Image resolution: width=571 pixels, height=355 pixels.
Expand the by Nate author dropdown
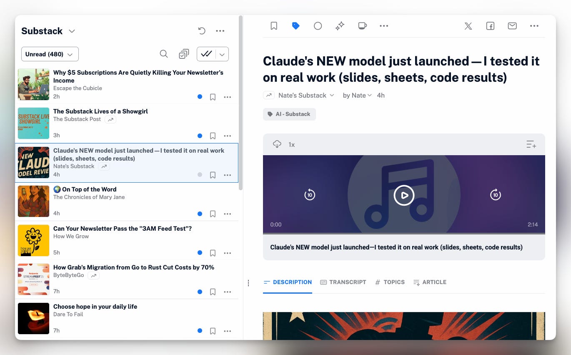tap(369, 96)
